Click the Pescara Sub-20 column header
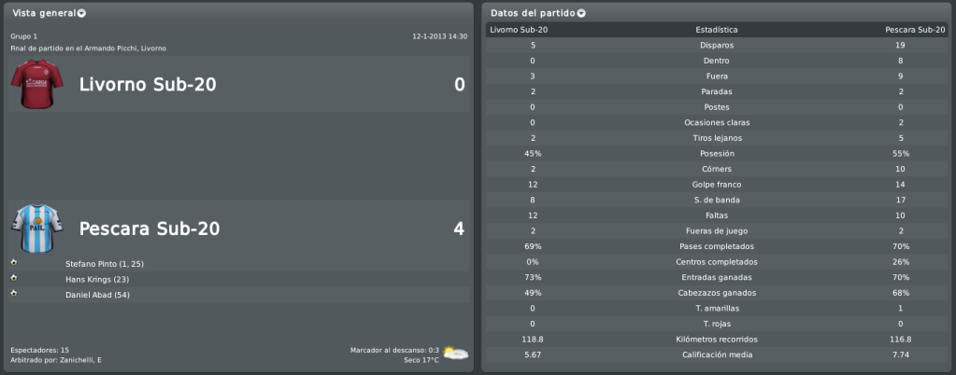 pos(913,29)
